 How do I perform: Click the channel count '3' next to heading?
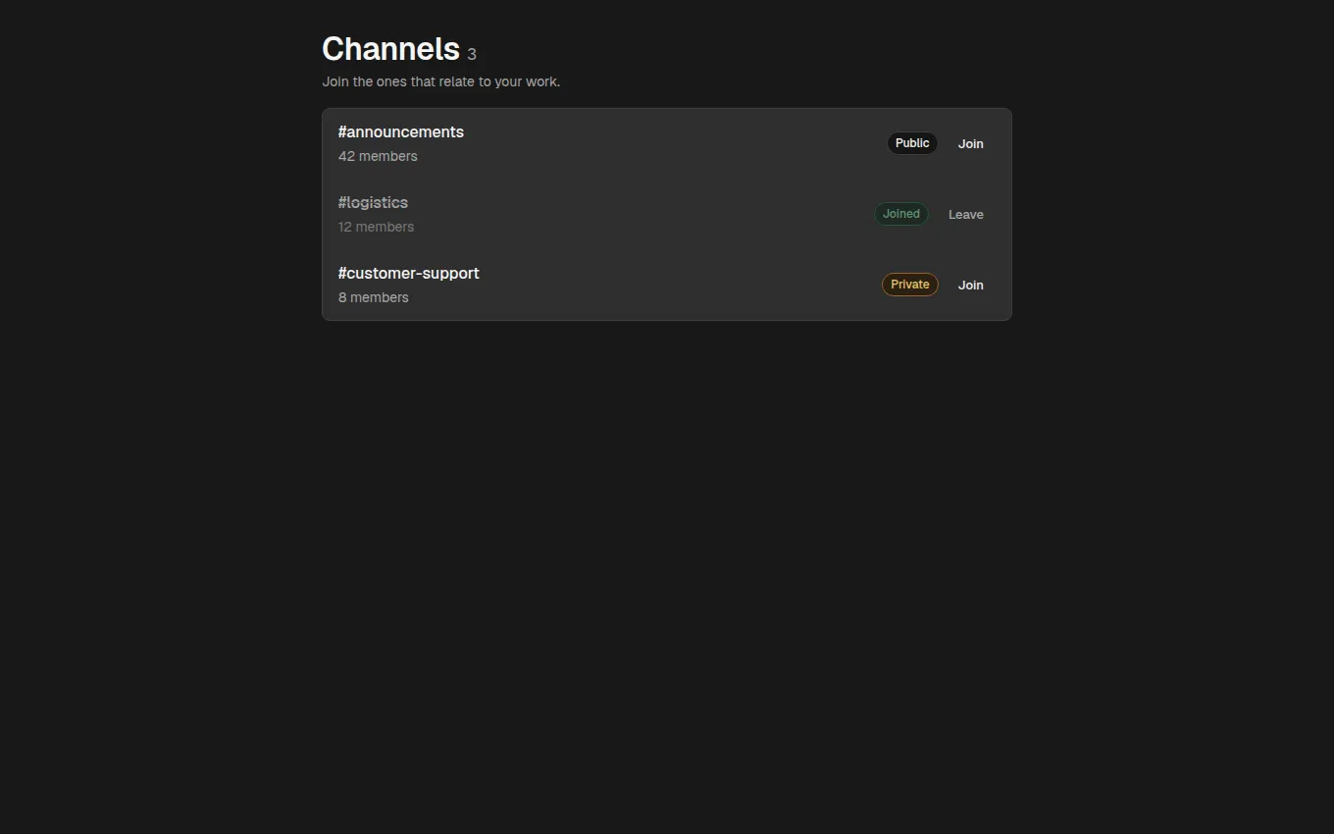click(x=472, y=55)
